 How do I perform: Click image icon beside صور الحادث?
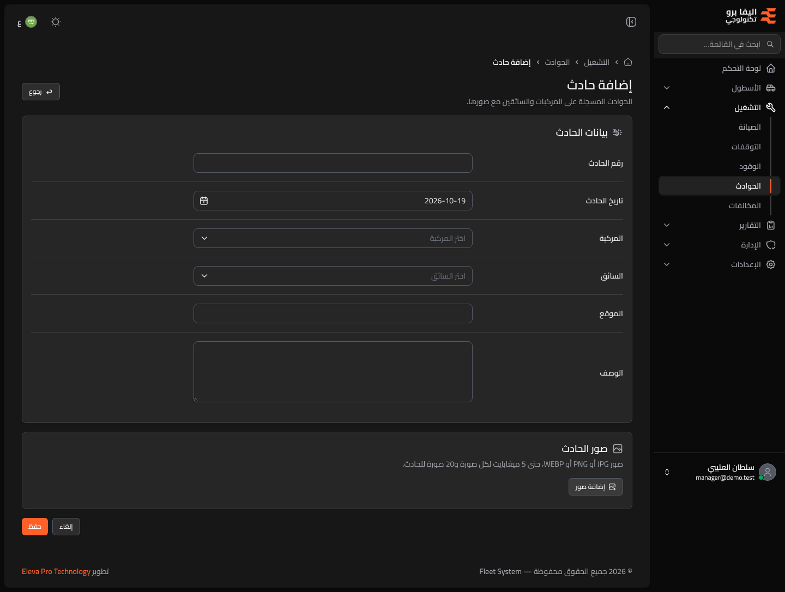(618, 449)
